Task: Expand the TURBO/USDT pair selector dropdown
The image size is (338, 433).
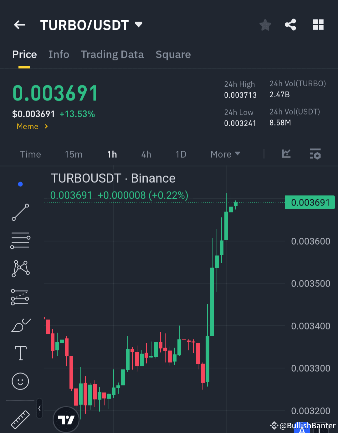Action: point(139,25)
